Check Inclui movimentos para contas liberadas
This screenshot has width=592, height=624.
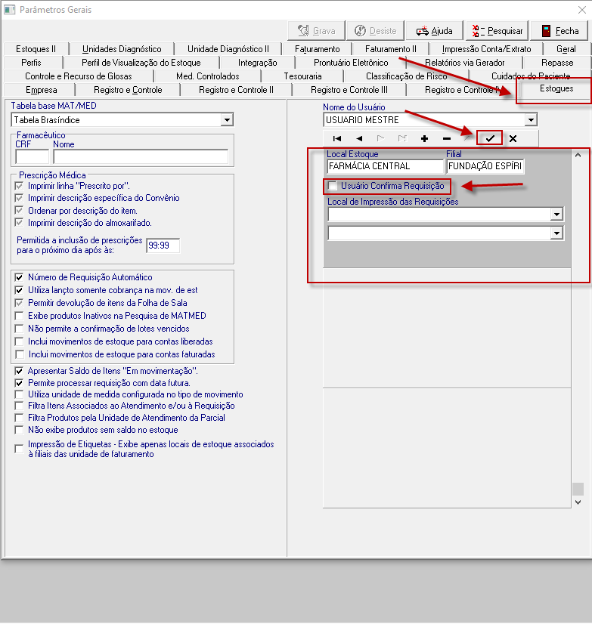pos(19,341)
